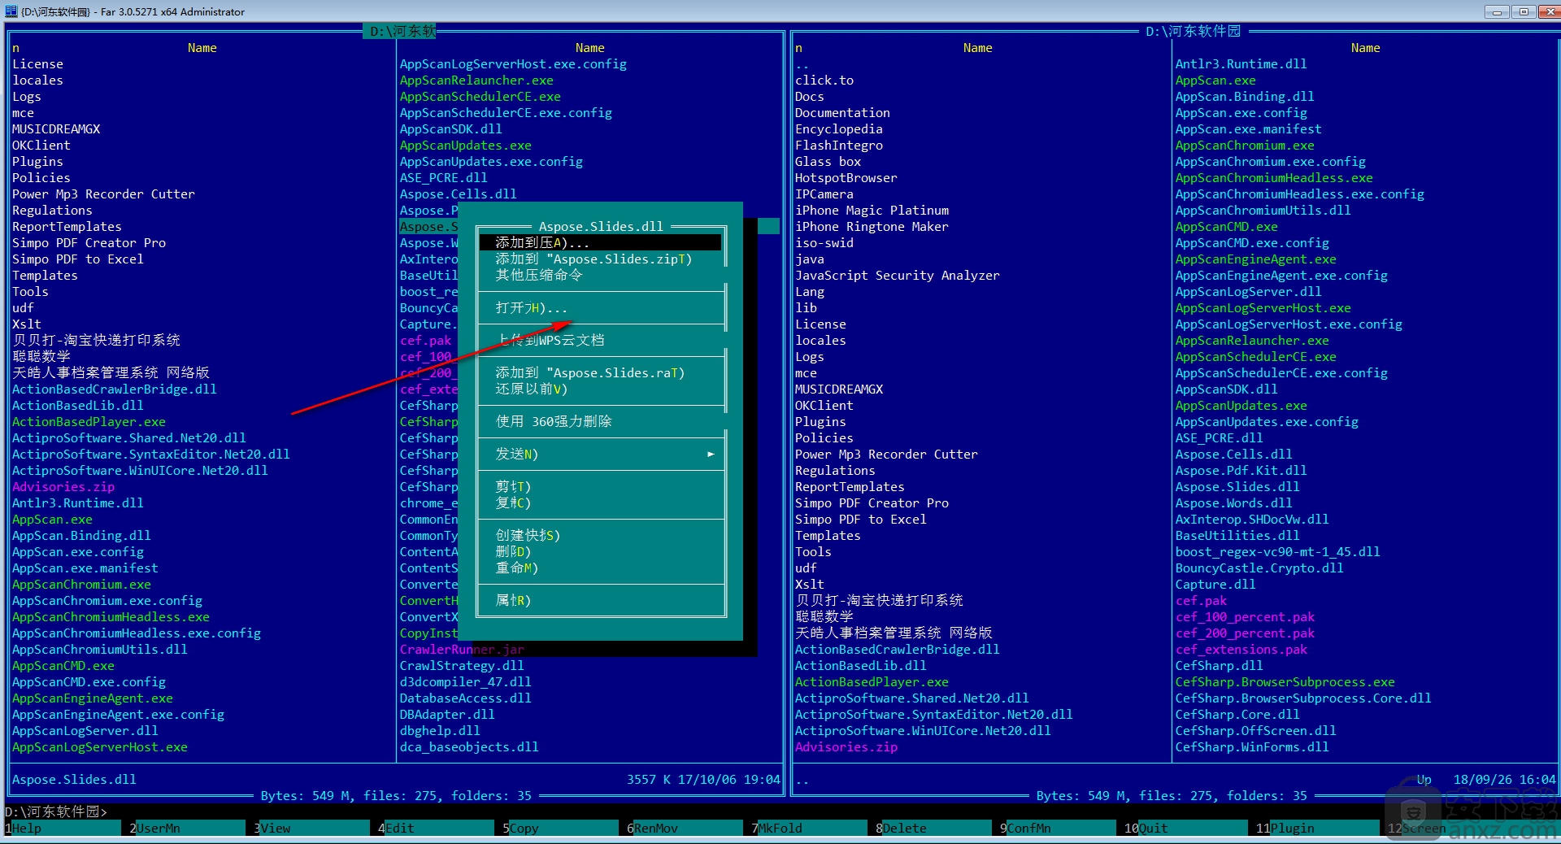
Task: Select JavaScript Security Analyzer in right panel
Action: (898, 275)
